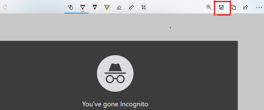
Task: Select the red Ballpoint pen tool
Action: click(83, 7)
